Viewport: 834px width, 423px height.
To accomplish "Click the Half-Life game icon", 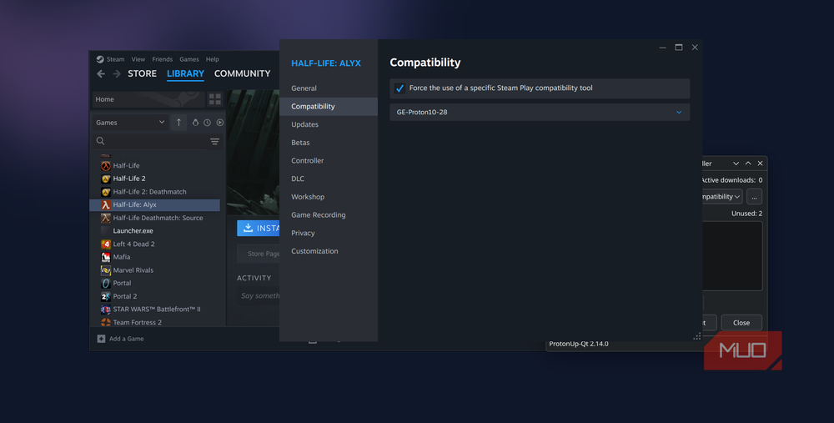I will pos(106,165).
